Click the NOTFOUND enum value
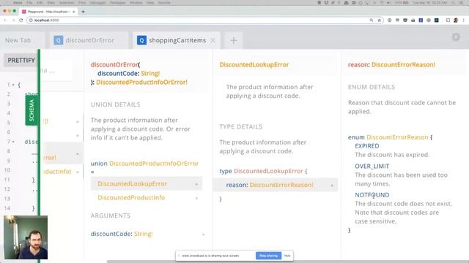The image size is (469, 263). coord(372,195)
